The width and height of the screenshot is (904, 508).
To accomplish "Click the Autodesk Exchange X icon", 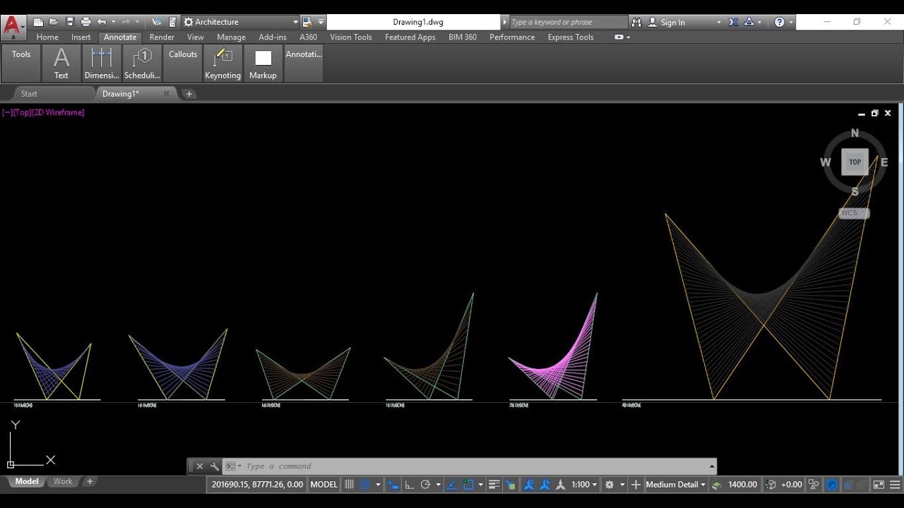I will pos(733,22).
